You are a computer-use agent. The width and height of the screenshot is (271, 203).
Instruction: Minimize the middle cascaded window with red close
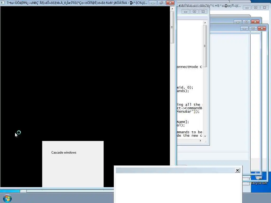(238, 22)
